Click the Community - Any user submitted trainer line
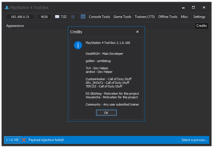 point(112,104)
